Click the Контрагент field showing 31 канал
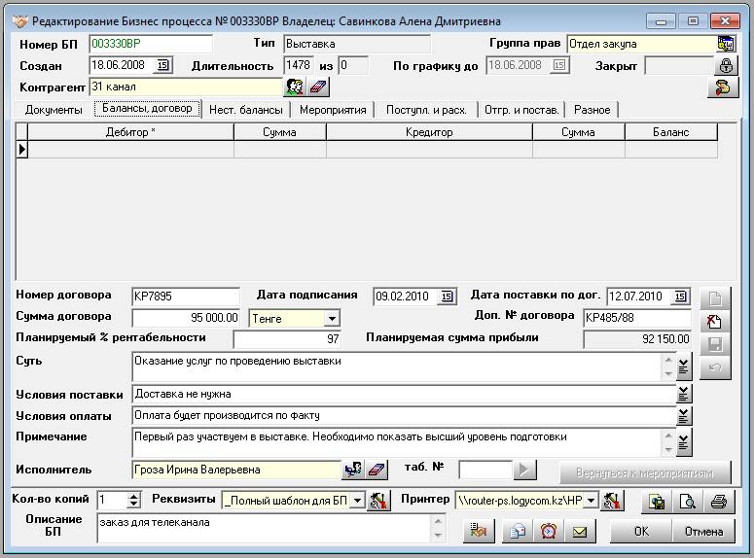The image size is (754, 558). (x=186, y=87)
